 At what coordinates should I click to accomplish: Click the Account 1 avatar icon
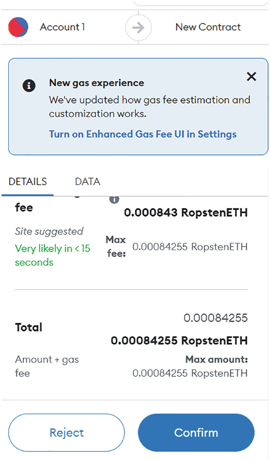pos(18,27)
